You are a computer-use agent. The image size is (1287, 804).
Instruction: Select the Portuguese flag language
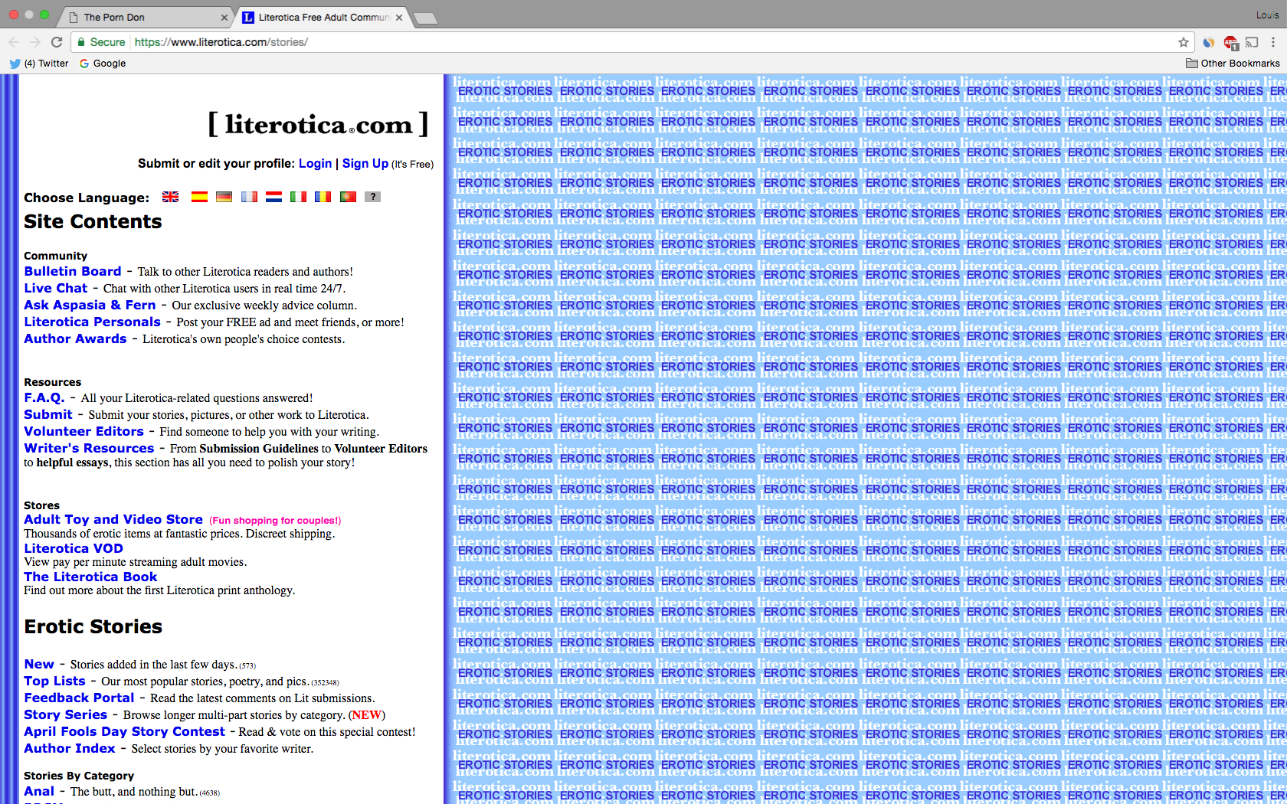pyautogui.click(x=348, y=197)
